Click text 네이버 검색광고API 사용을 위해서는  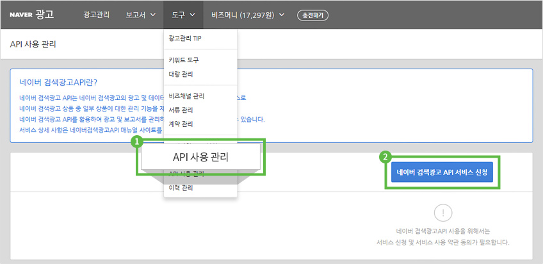(443, 231)
